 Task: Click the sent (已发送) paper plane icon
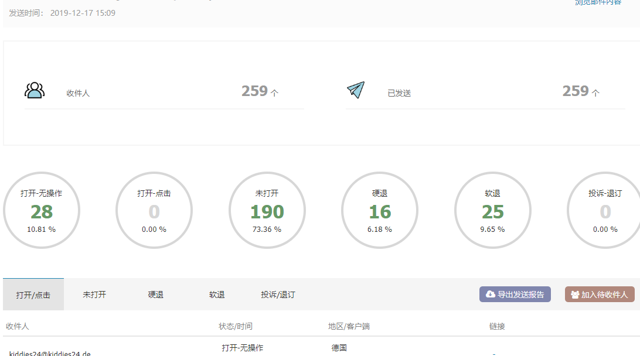[x=356, y=90]
